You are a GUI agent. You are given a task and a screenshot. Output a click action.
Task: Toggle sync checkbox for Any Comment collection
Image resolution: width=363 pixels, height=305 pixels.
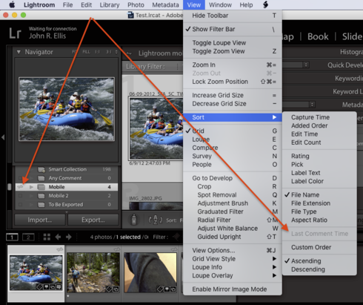coord(20,178)
